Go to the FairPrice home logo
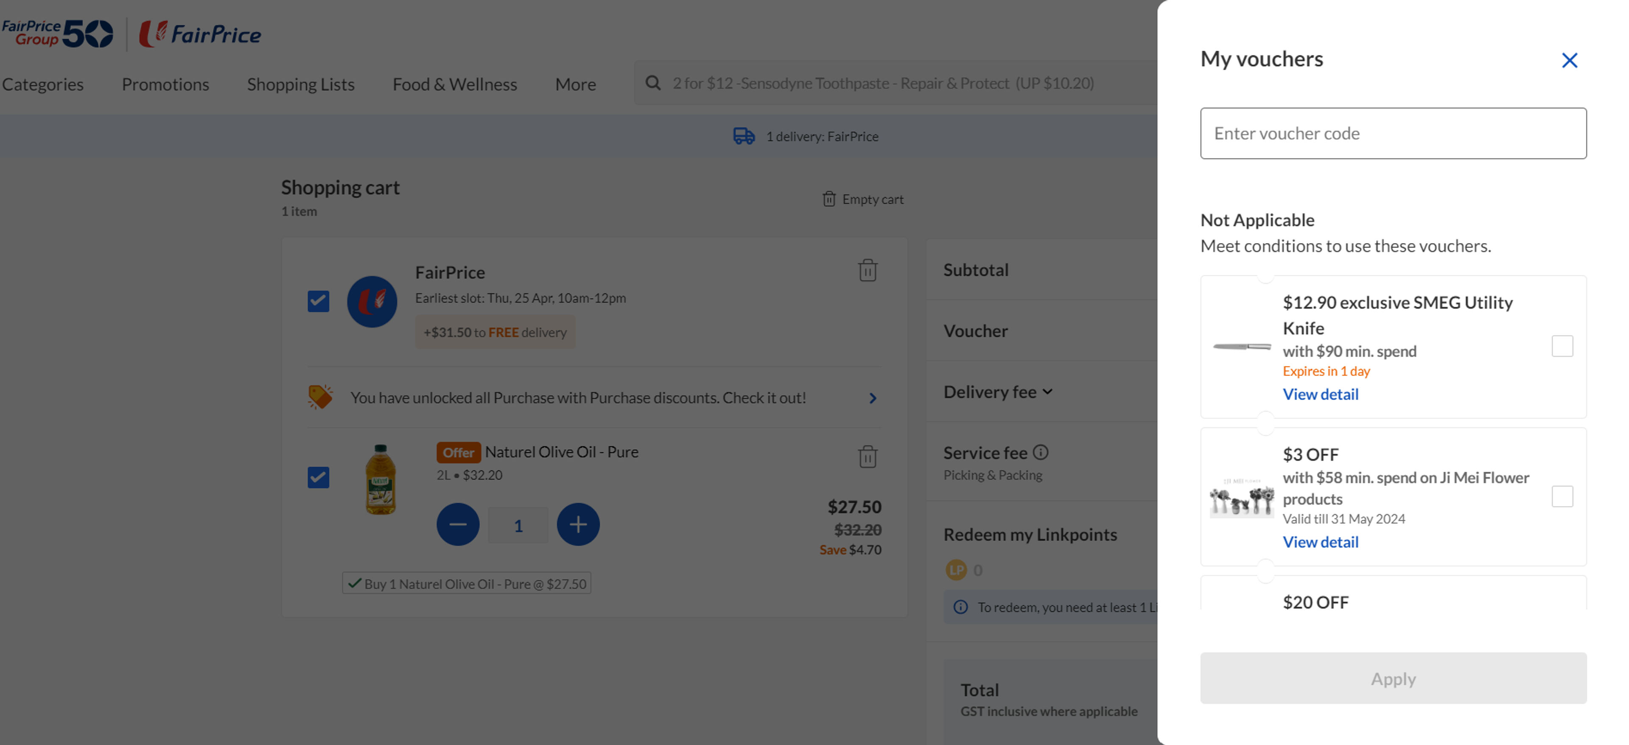Image resolution: width=1629 pixels, height=745 pixels. click(x=200, y=34)
